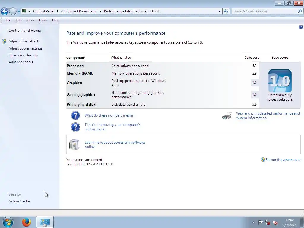304x228 pixels.
Task: Expand the arrow after Control Panel breadcrumb
Action: click(x=58, y=12)
